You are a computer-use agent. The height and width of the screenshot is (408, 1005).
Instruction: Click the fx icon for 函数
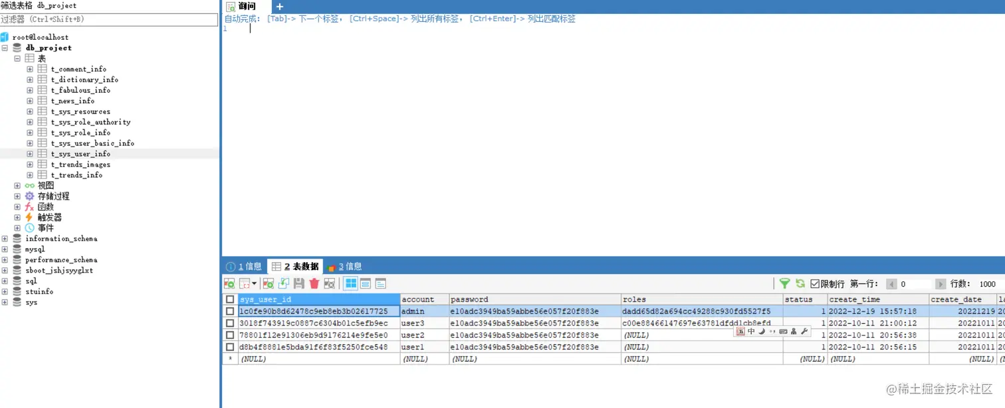point(29,207)
